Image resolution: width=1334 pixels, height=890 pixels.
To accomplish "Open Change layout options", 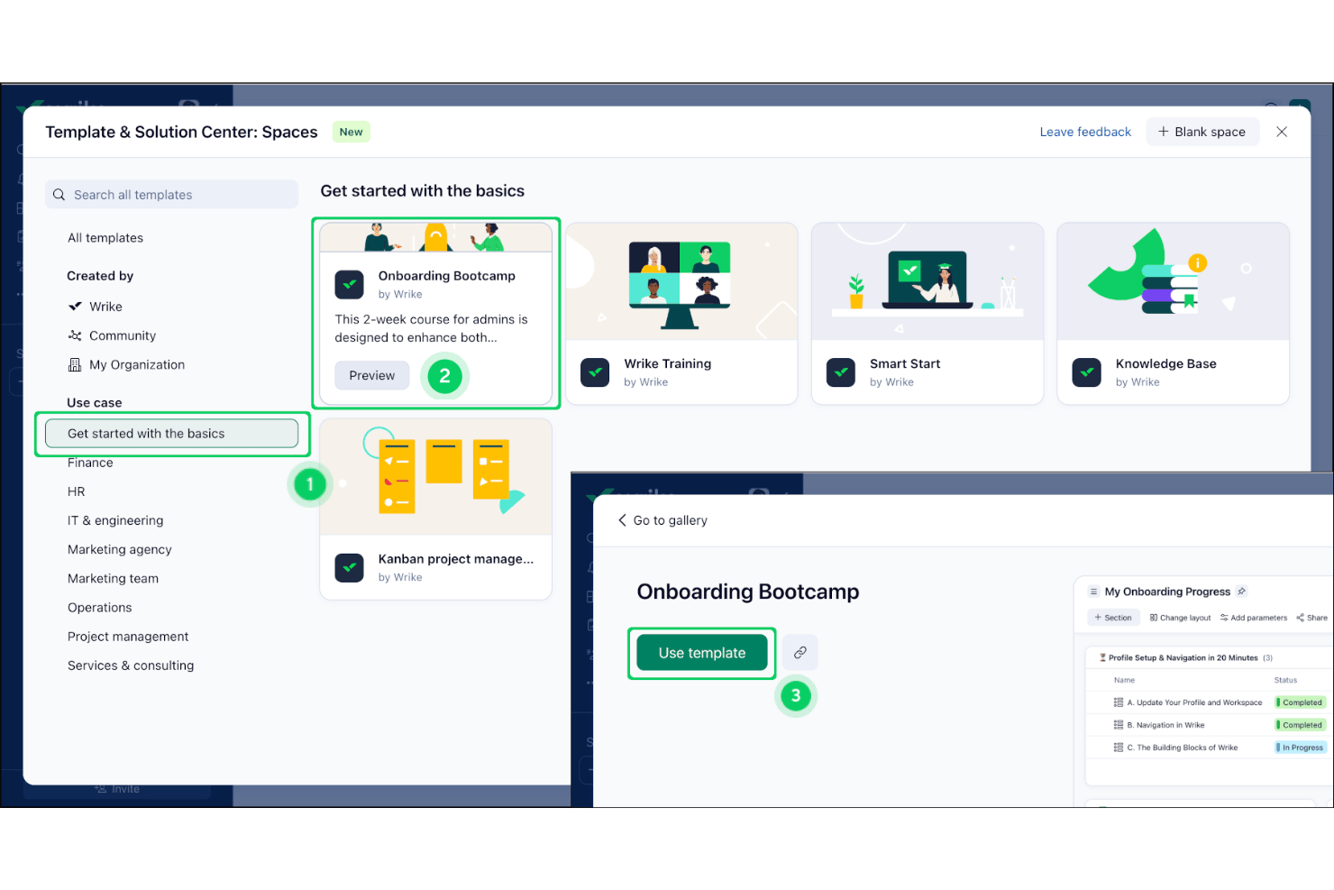I will click(x=1181, y=618).
